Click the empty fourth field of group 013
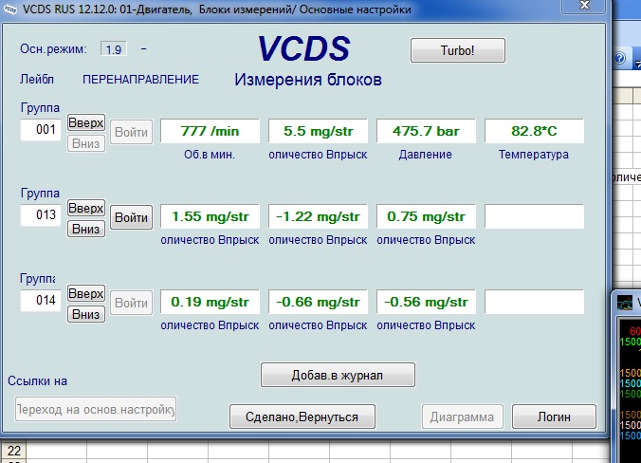The height and width of the screenshot is (463, 641). tap(534, 216)
